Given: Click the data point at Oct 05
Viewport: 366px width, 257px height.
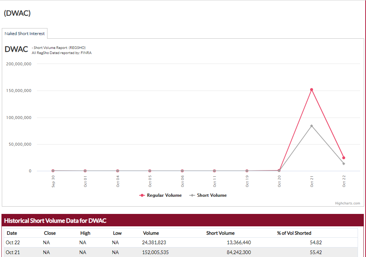Looking at the screenshot, I should click(x=150, y=171).
